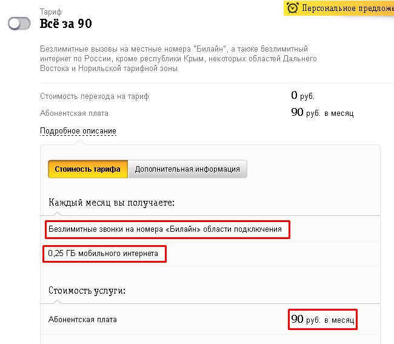
Task: Toggle the Всё за 90 tariff switch
Action: (19, 24)
